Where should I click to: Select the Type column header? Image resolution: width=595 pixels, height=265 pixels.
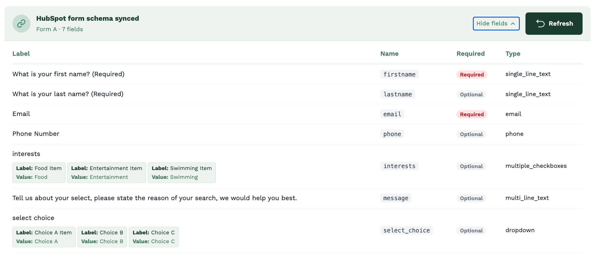pyautogui.click(x=512, y=54)
